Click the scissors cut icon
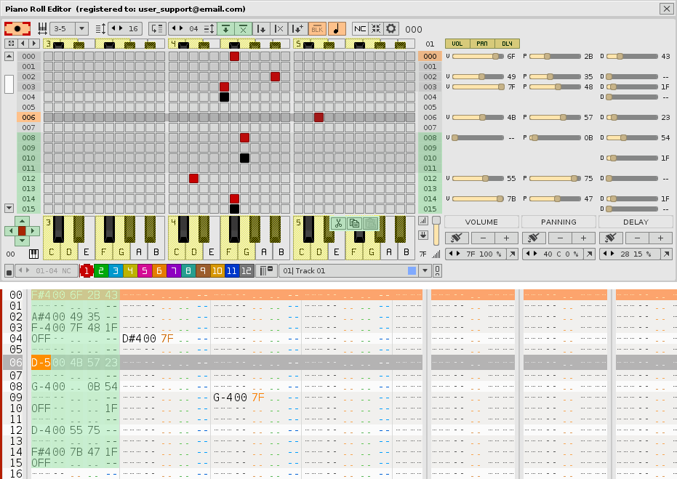This screenshot has height=479, width=677. tap(337, 224)
